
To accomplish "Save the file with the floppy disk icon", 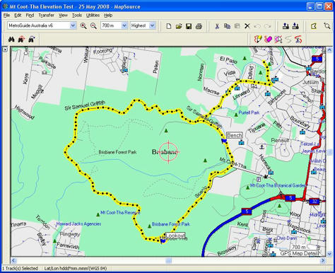I will pos(189,26).
